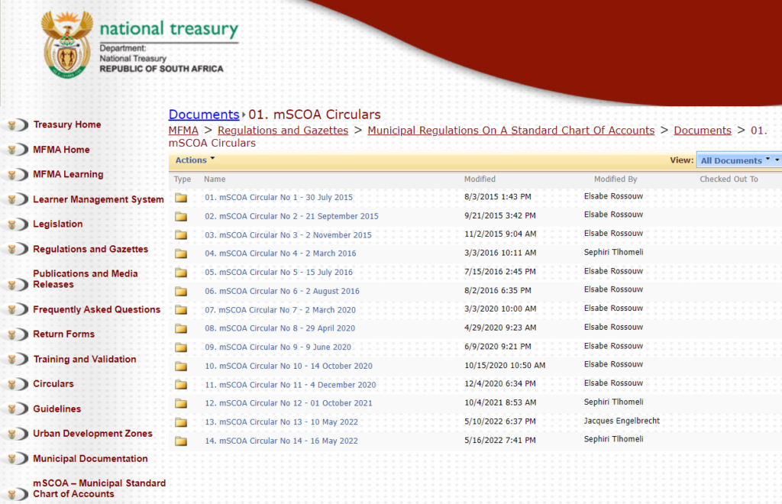The height and width of the screenshot is (504, 782).
Task: Open Regulations and Gazettes sidebar link
Action: 90,249
